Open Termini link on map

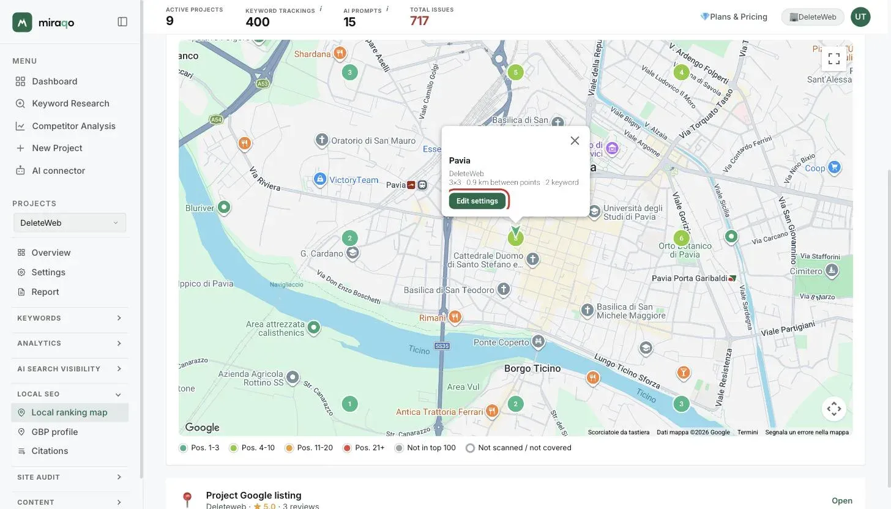748,432
